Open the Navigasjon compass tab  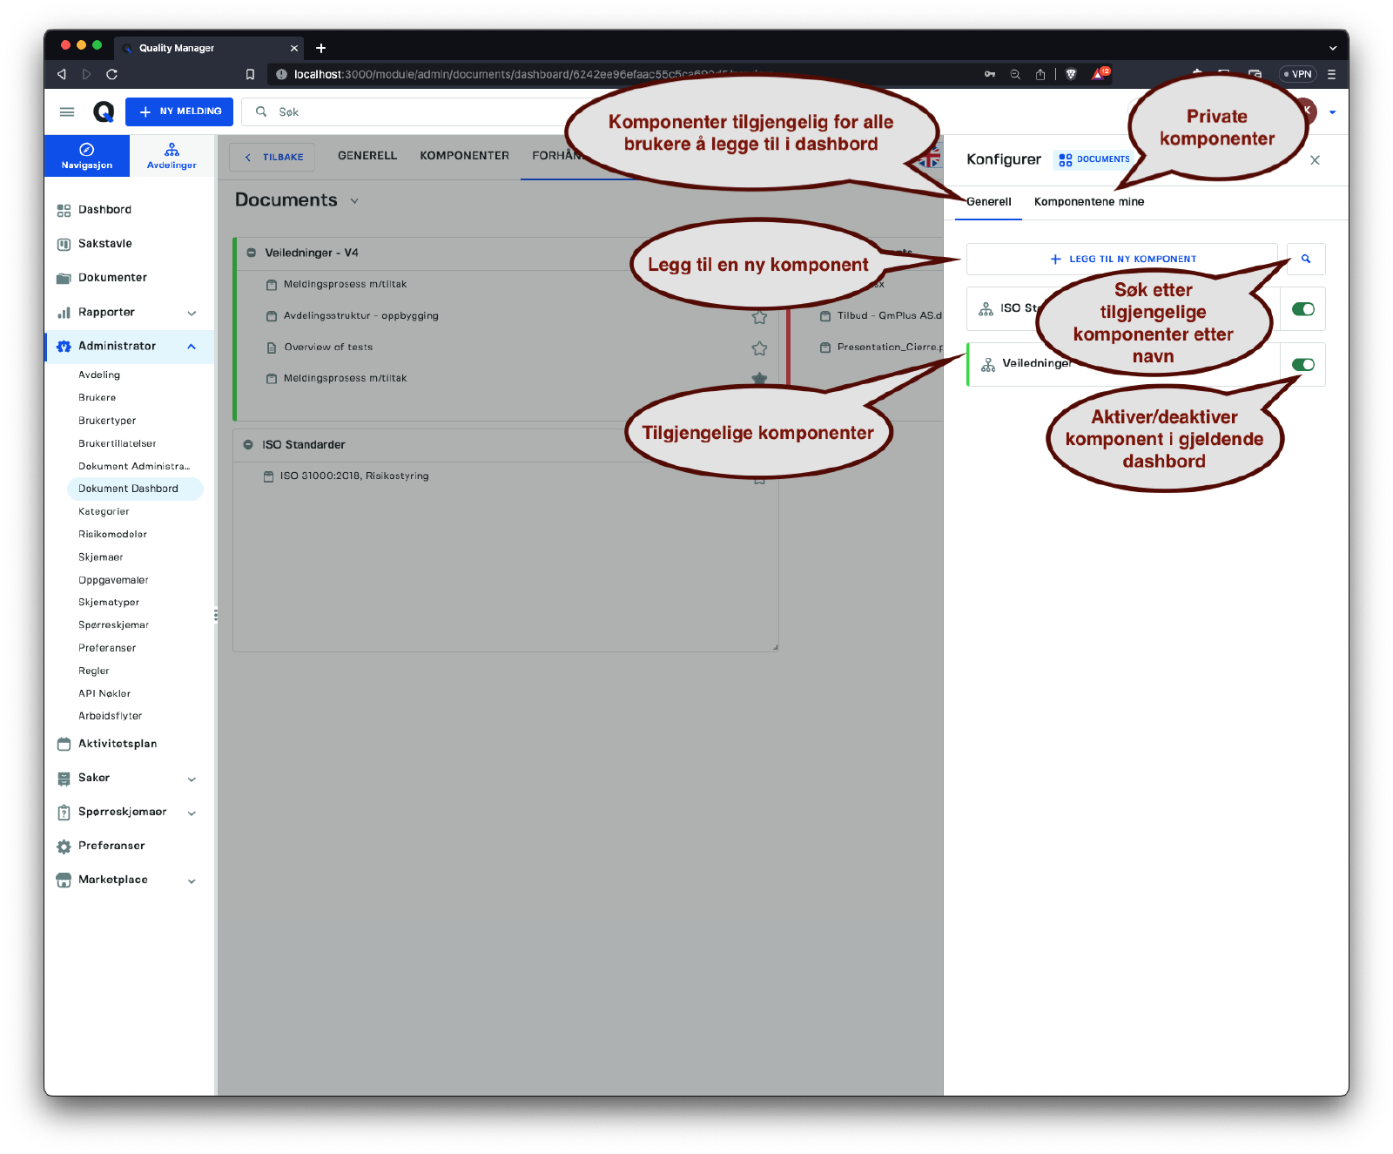click(87, 156)
